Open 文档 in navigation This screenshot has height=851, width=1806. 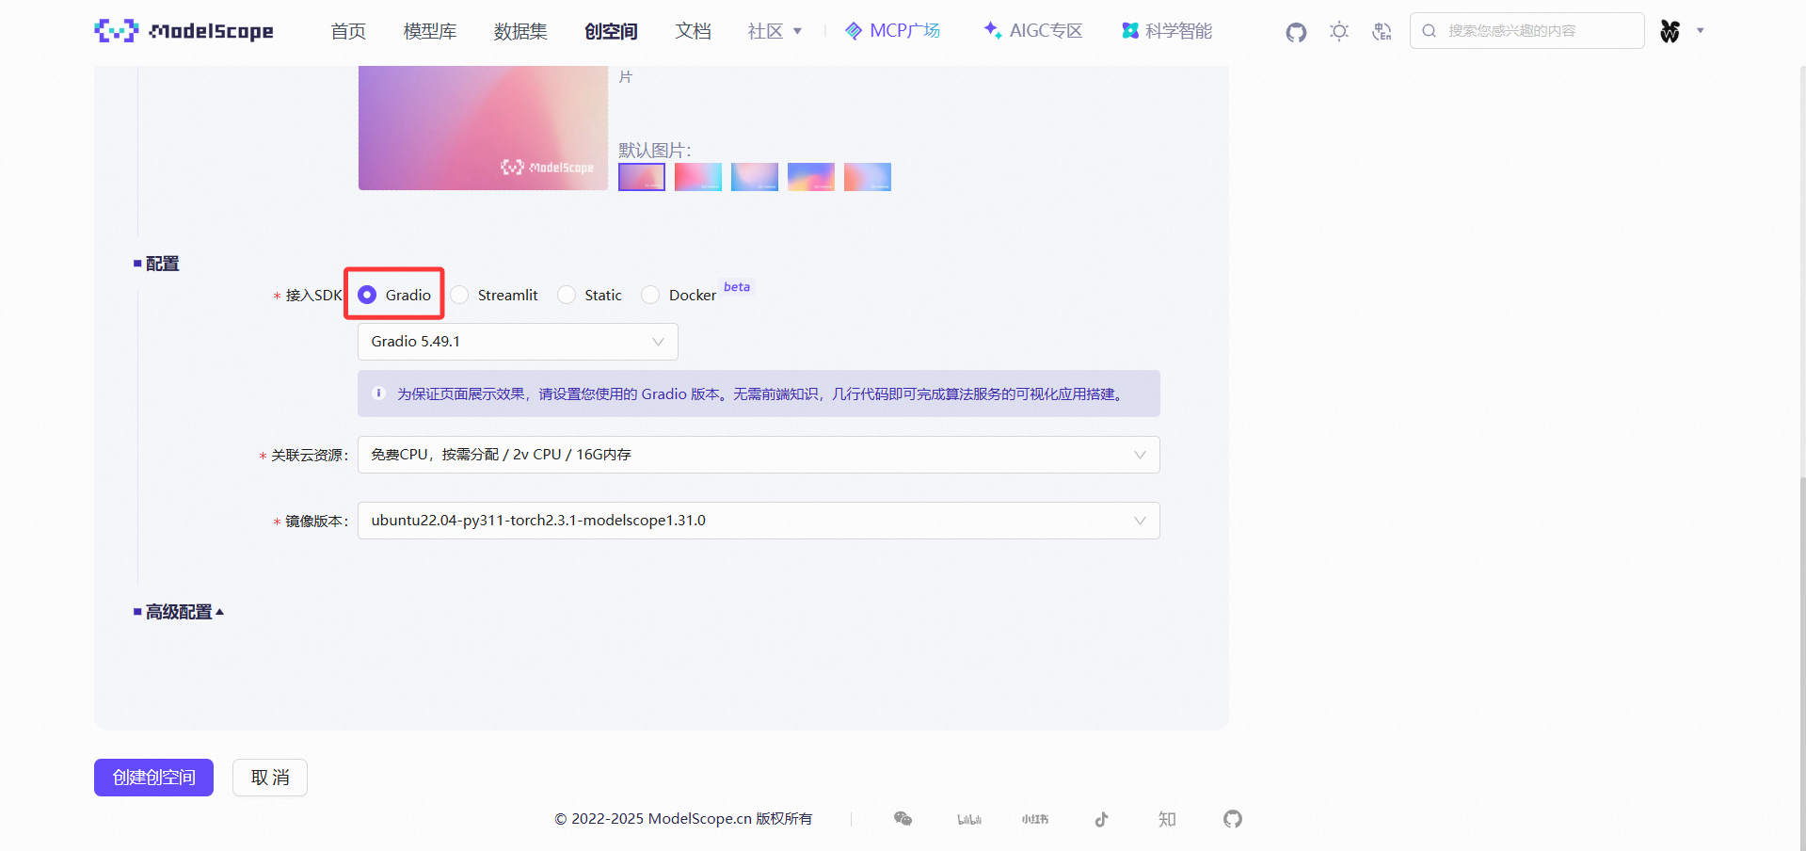click(693, 31)
